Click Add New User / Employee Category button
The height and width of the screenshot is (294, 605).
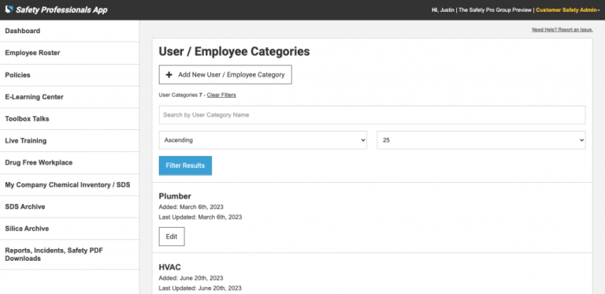[225, 75]
